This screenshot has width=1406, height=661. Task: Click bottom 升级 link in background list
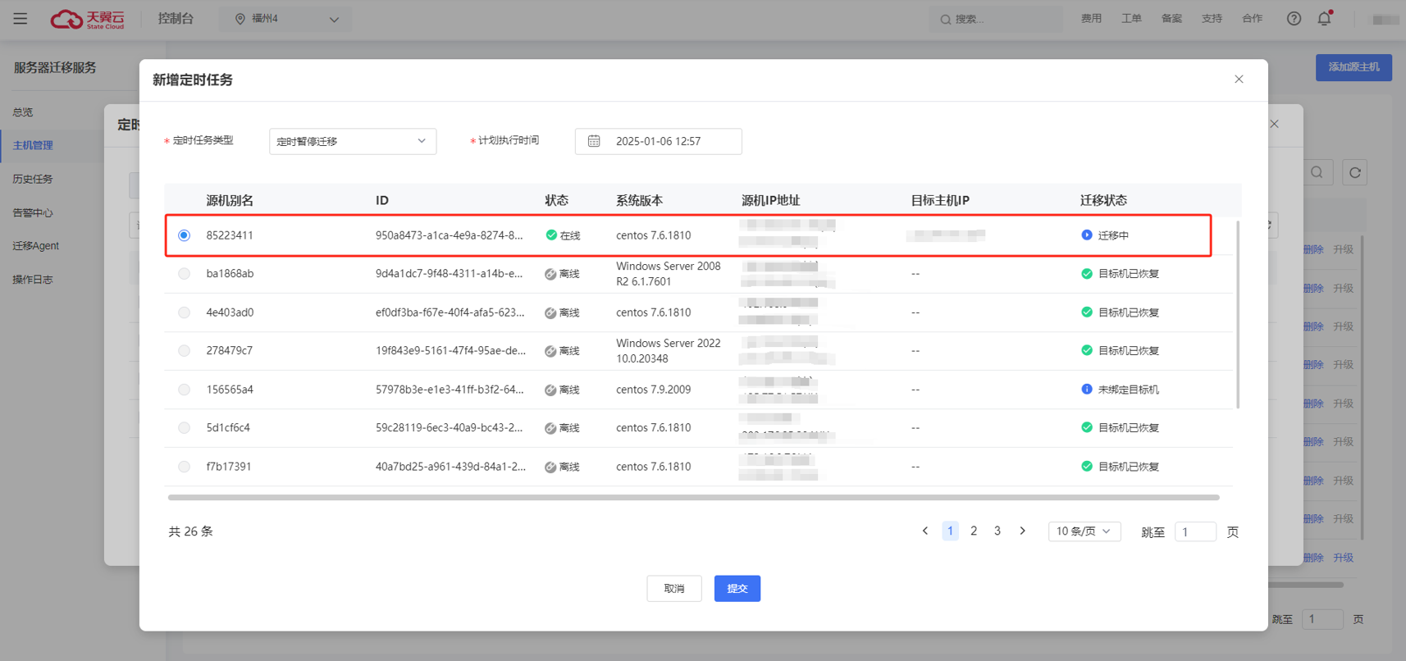click(x=1343, y=558)
